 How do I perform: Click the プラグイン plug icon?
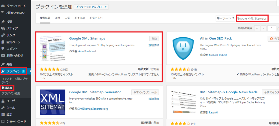pyautogui.click(x=3, y=71)
